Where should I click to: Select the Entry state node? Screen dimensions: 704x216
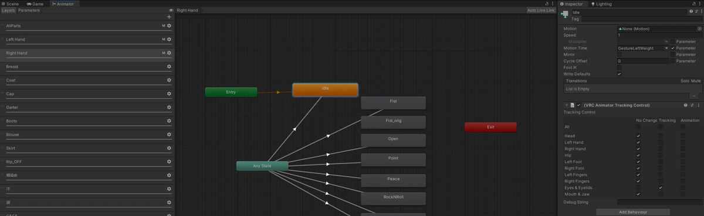click(x=231, y=92)
